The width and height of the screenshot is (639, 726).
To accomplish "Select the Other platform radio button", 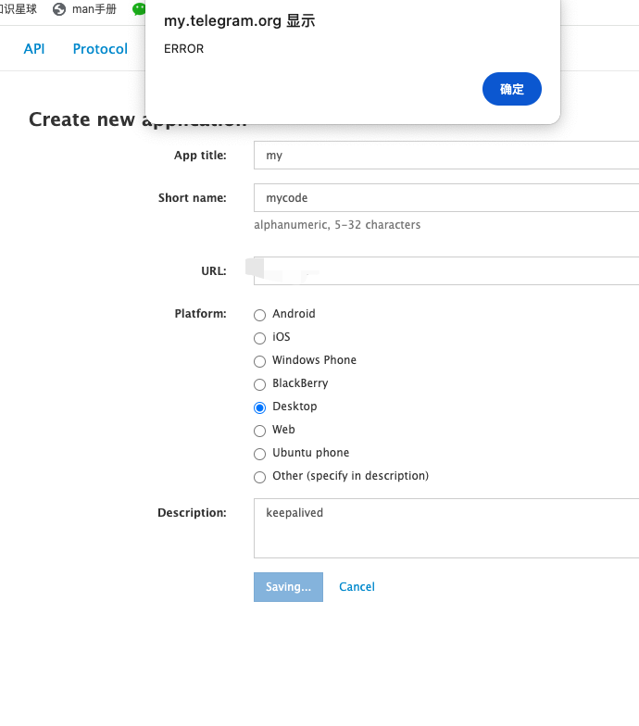I will 259,477.
